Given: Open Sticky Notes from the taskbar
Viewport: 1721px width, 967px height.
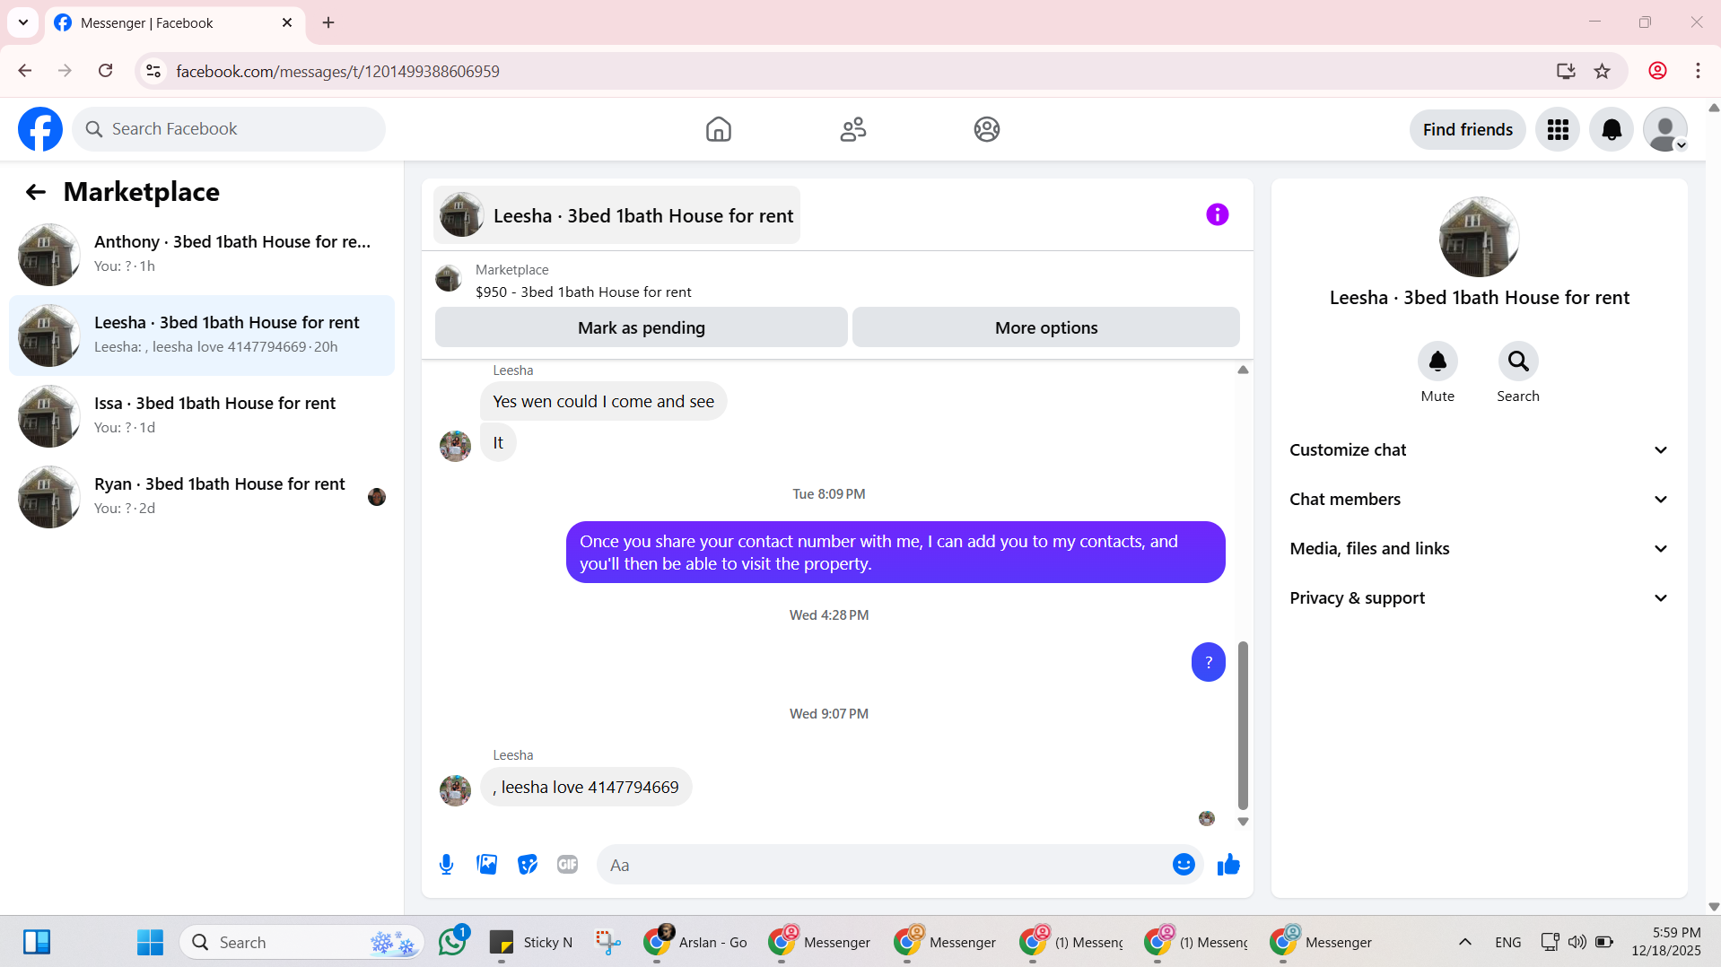Looking at the screenshot, I should tap(531, 942).
